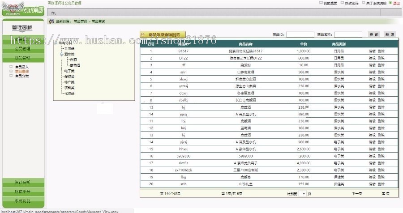Viewport: 403px width, 213px height.
Task: Select 日用品 in the category tree
Action: [x=69, y=48]
